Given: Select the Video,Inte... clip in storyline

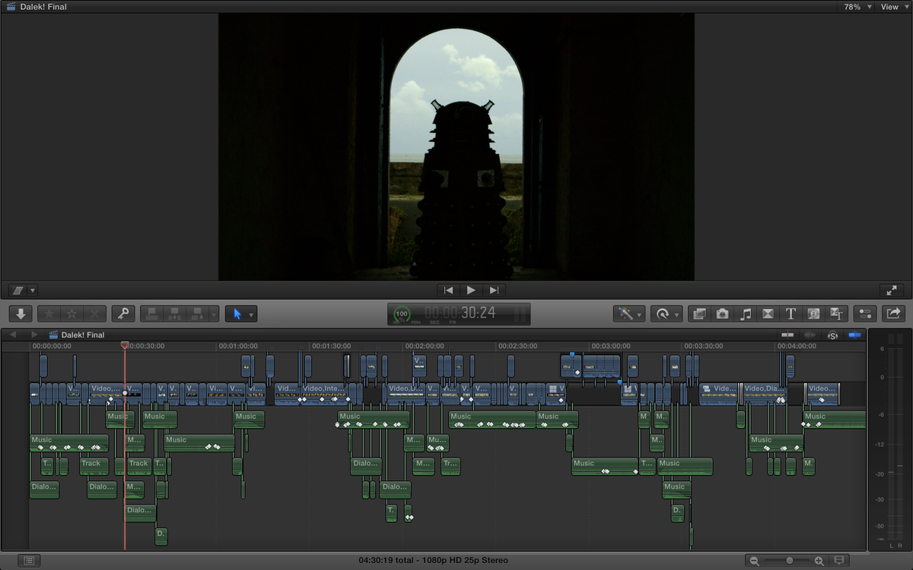Looking at the screenshot, I should click(324, 393).
